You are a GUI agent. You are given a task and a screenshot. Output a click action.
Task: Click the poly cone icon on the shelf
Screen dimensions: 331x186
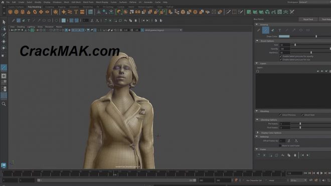[x=29, y=12]
